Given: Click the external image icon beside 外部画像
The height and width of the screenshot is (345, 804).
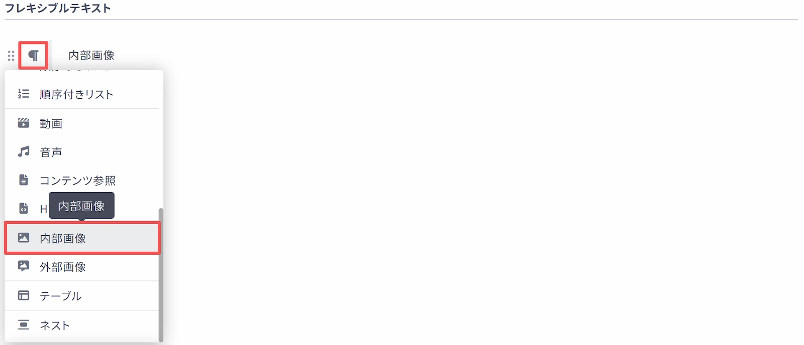Looking at the screenshot, I should pyautogui.click(x=24, y=266).
